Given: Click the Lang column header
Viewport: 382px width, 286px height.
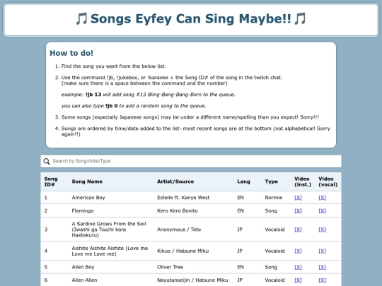Looking at the screenshot, I should coord(243,181).
